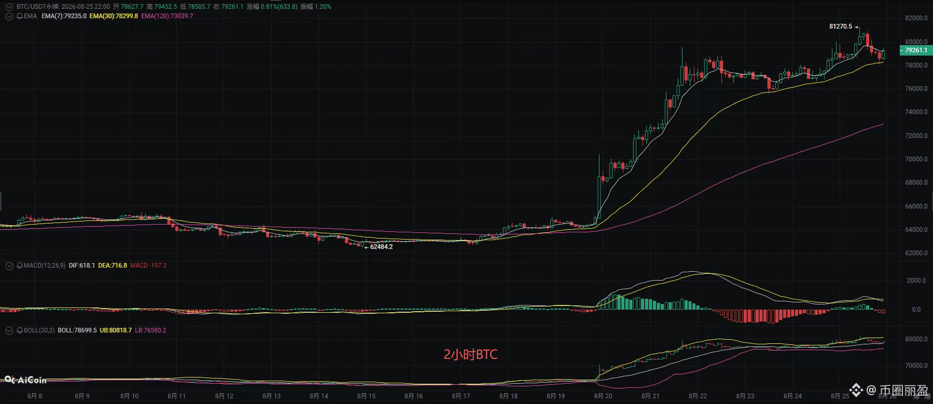This screenshot has height=404, width=933.
Task: Click the 8月 15 date on time axis
Action: [366, 396]
